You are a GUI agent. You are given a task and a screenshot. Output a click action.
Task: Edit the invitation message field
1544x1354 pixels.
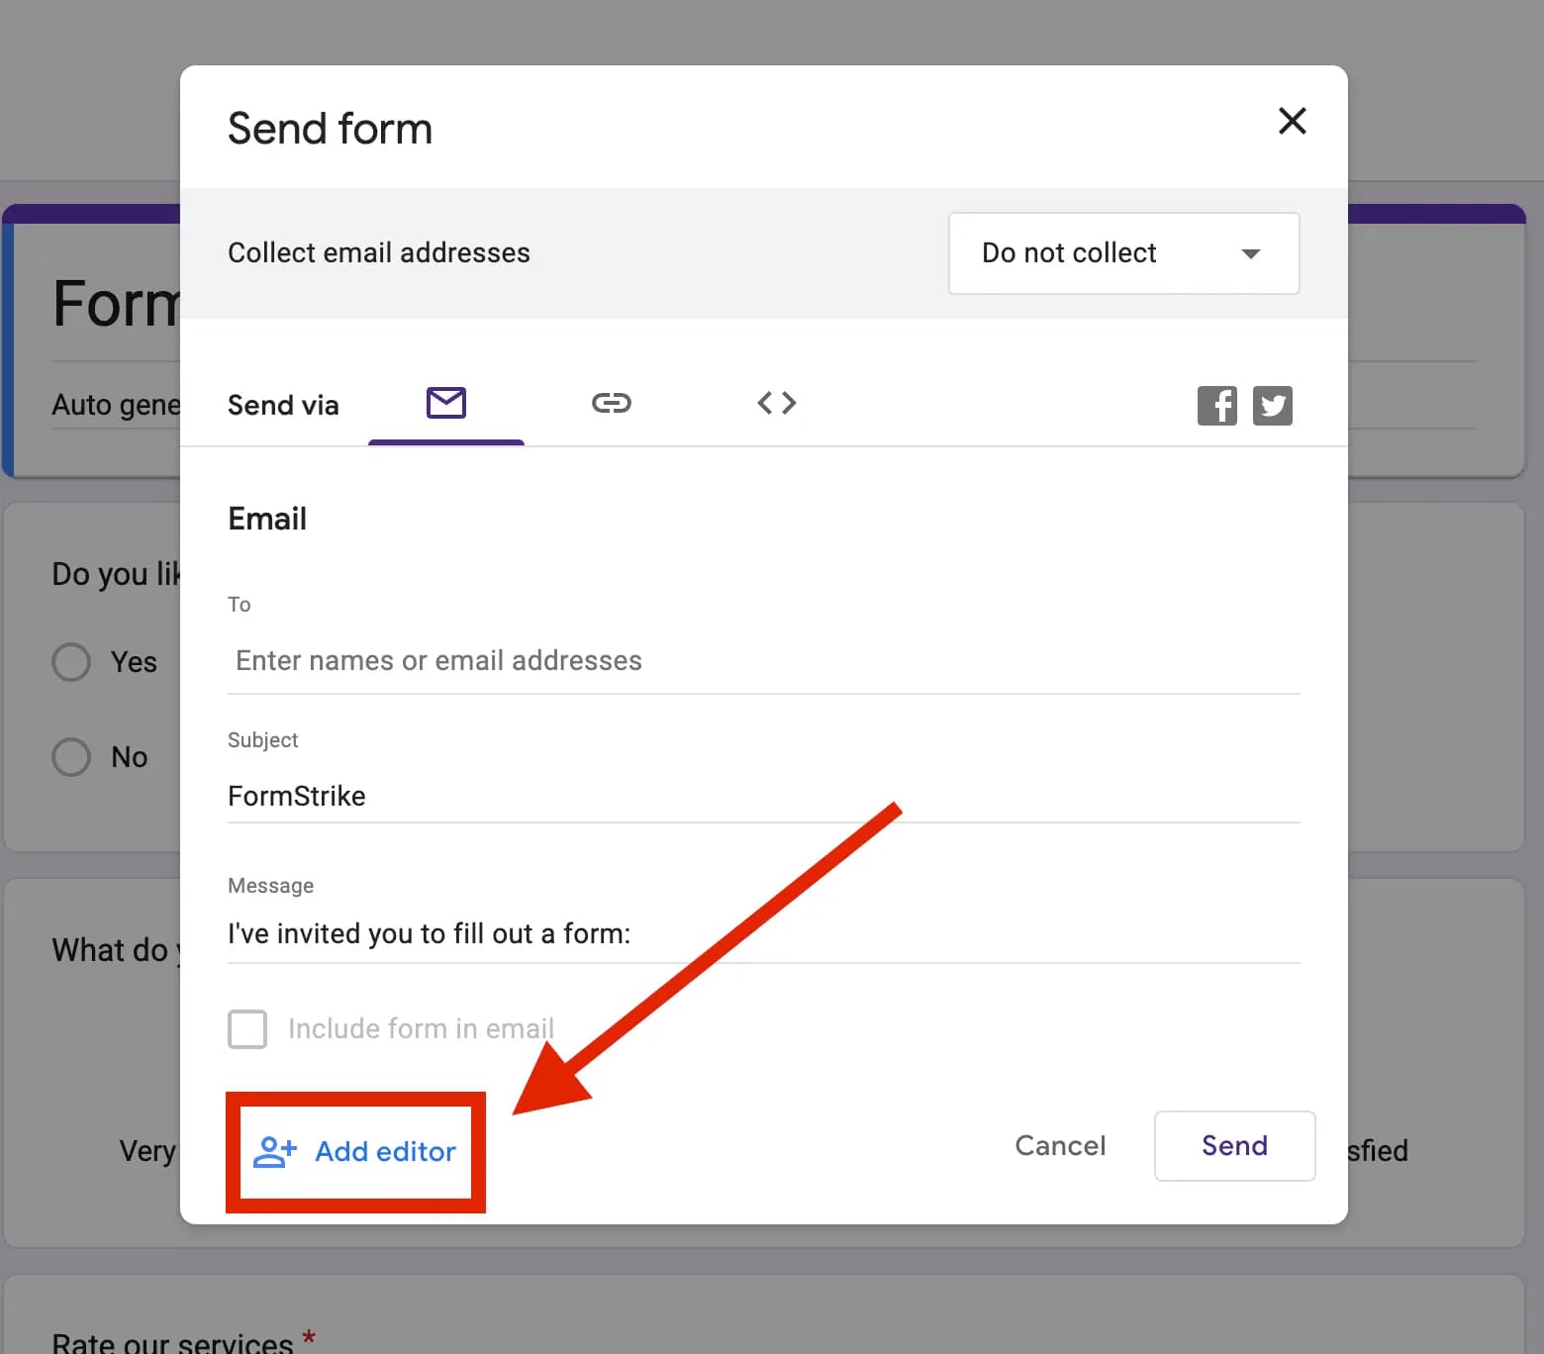coord(763,933)
